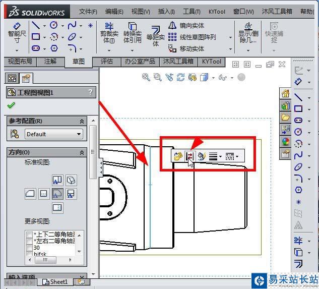This screenshot has width=319, height=289.
Task: Open Linear Sketch Pattern dropdown arrow
Action: coord(230,37)
